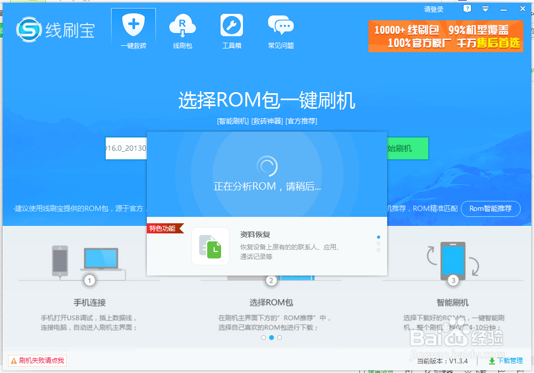Select the middle carousel pagination dot
The width and height of the screenshot is (534, 373).
pyautogui.click(x=271, y=337)
